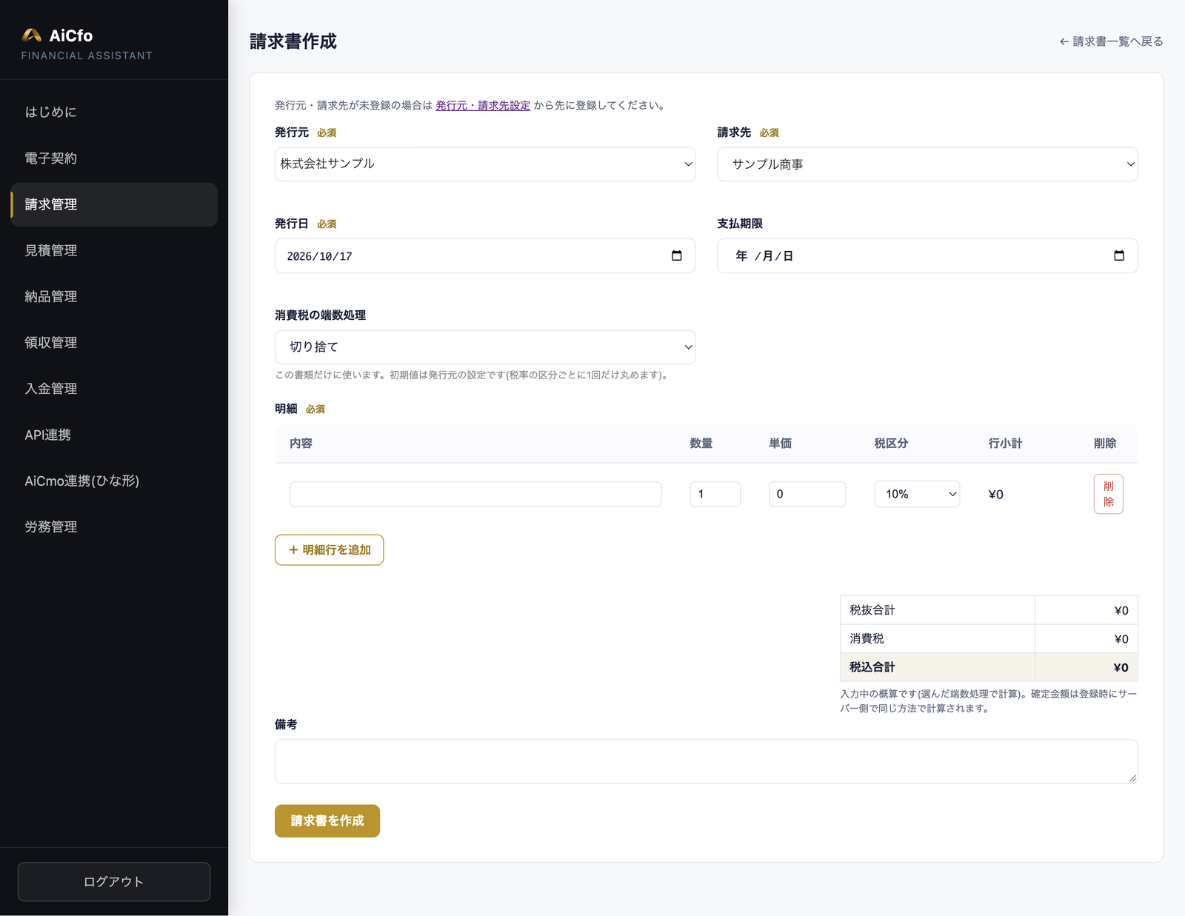
Task: Click the 単価 input field
Action: coord(807,494)
